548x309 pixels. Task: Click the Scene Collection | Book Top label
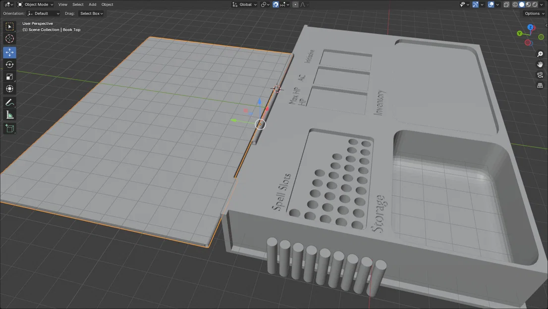point(52,30)
